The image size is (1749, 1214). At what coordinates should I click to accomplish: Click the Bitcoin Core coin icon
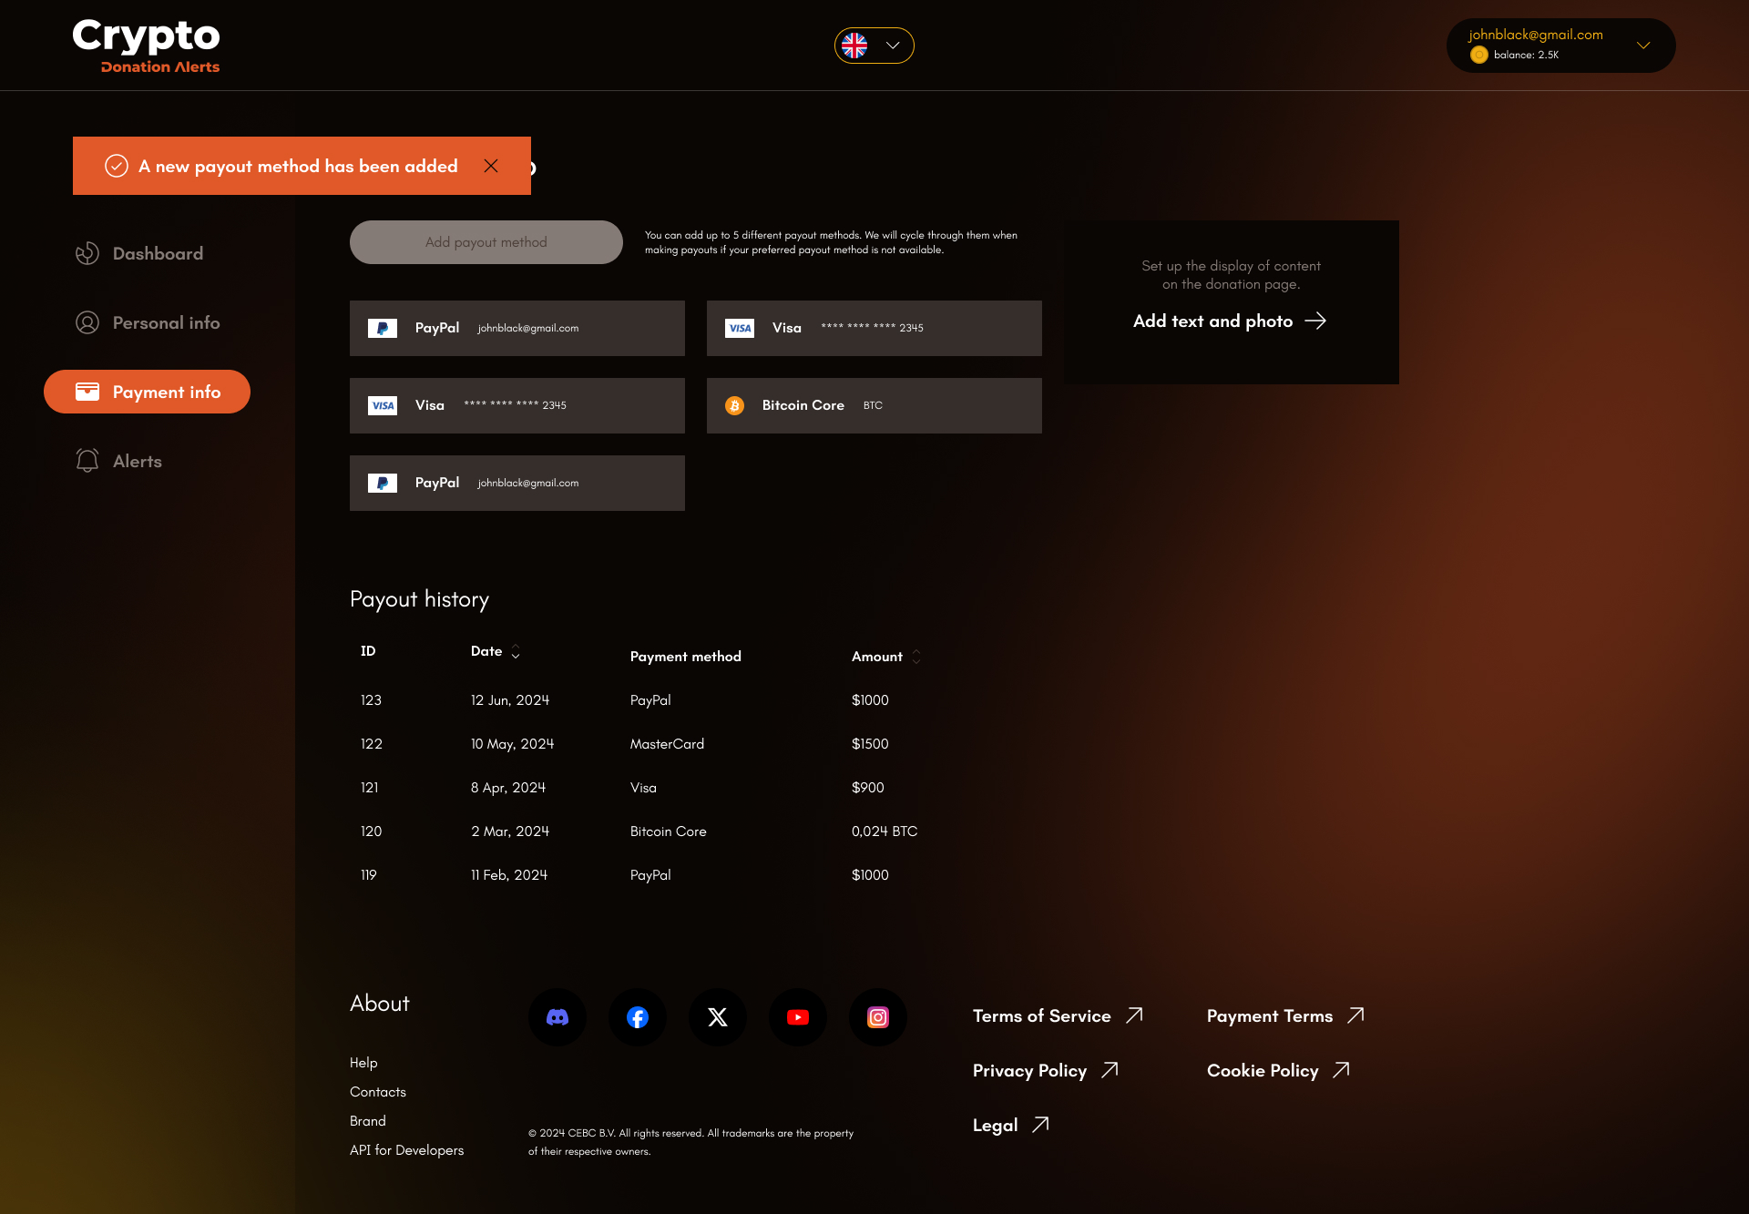pos(734,405)
